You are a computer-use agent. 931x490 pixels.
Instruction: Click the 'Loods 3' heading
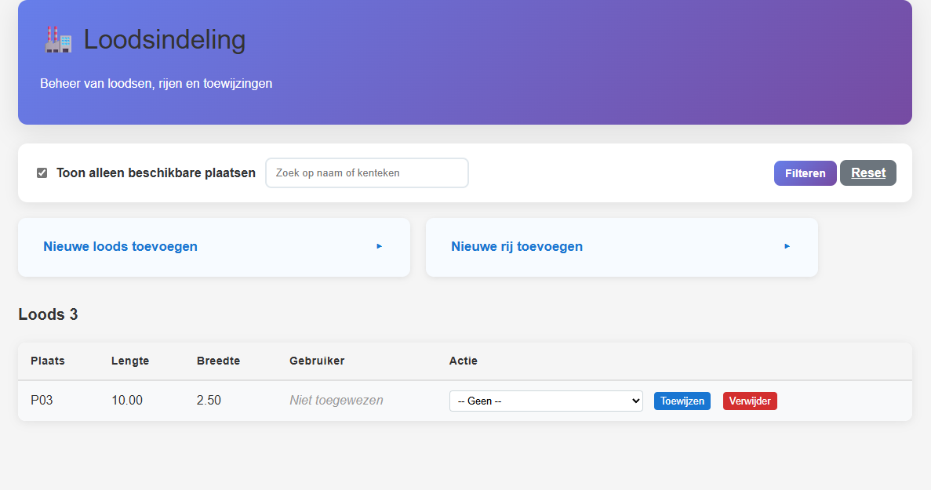48,314
